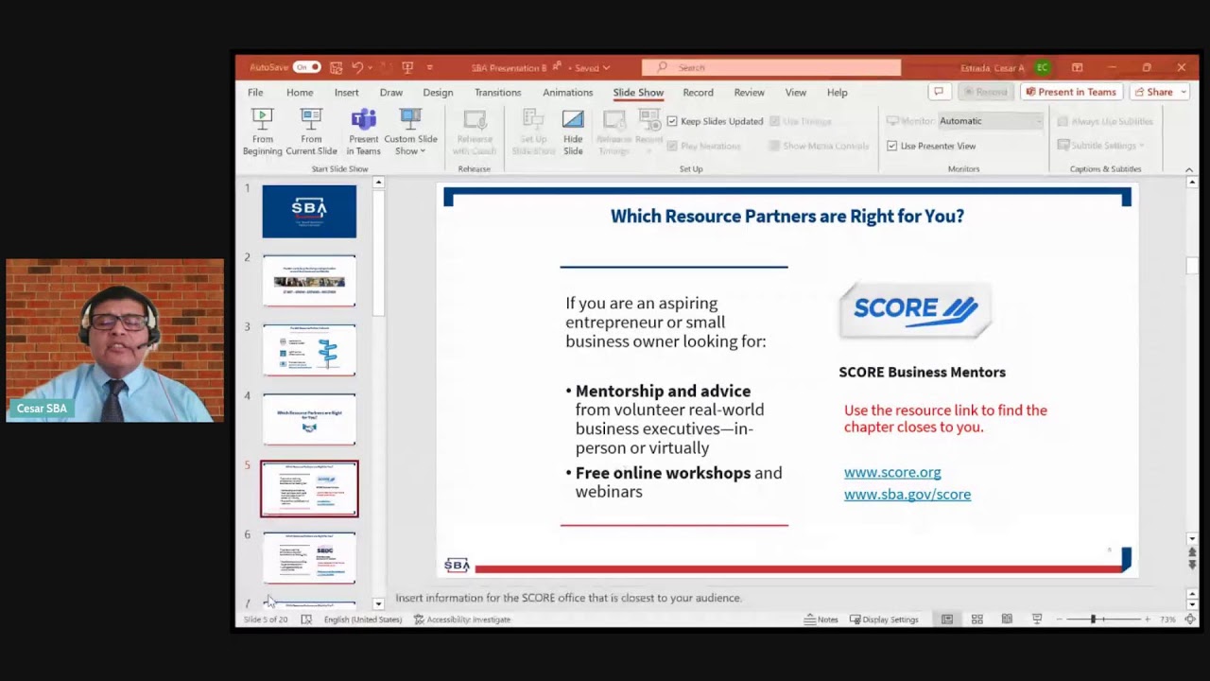
Task: Click Rehearse Timings icon
Action: click(x=614, y=131)
